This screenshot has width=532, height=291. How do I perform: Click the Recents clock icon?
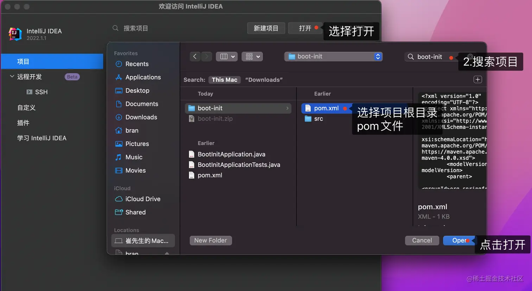[119, 64]
